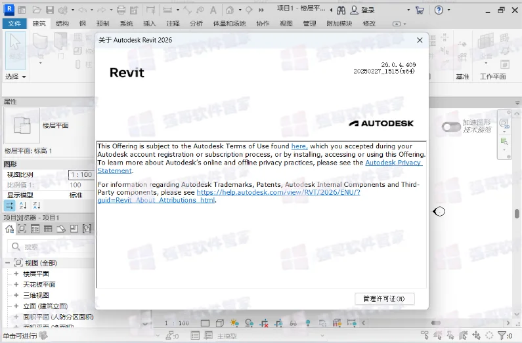Click the sun path icon in view control bar
Screen dimensions: 522x343
(x=234, y=323)
